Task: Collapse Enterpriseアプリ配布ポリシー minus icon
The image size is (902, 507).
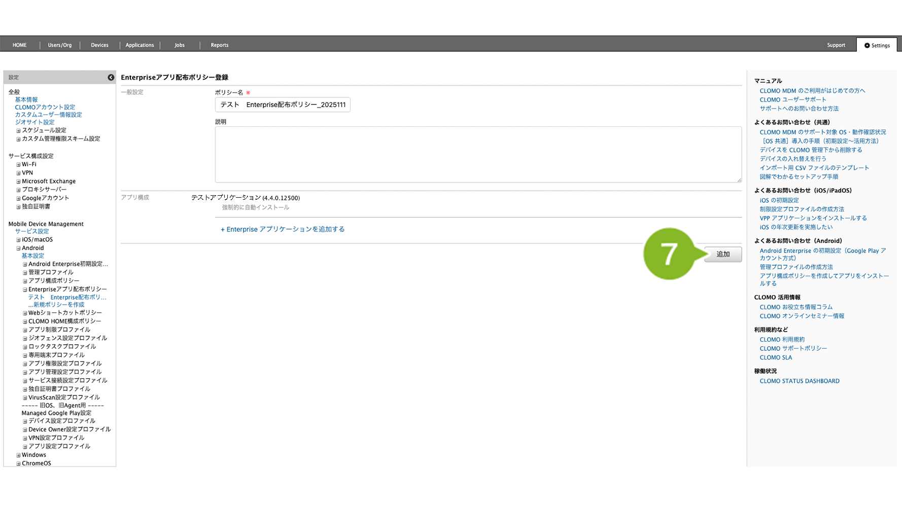Action: 25,289
